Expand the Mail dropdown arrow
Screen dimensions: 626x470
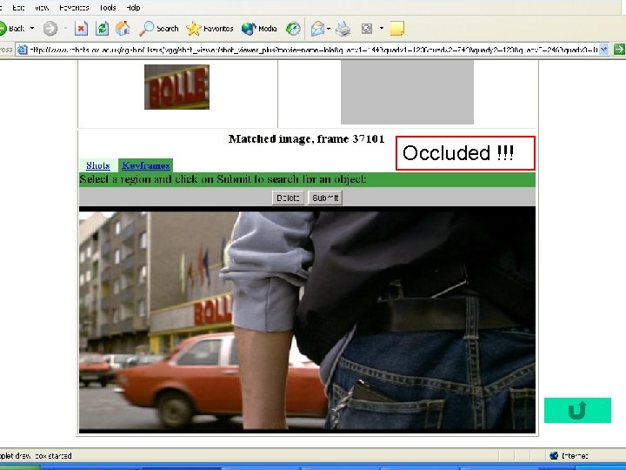click(x=329, y=29)
